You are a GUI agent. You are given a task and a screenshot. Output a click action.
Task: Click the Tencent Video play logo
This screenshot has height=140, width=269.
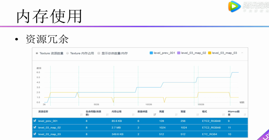click(234, 6)
